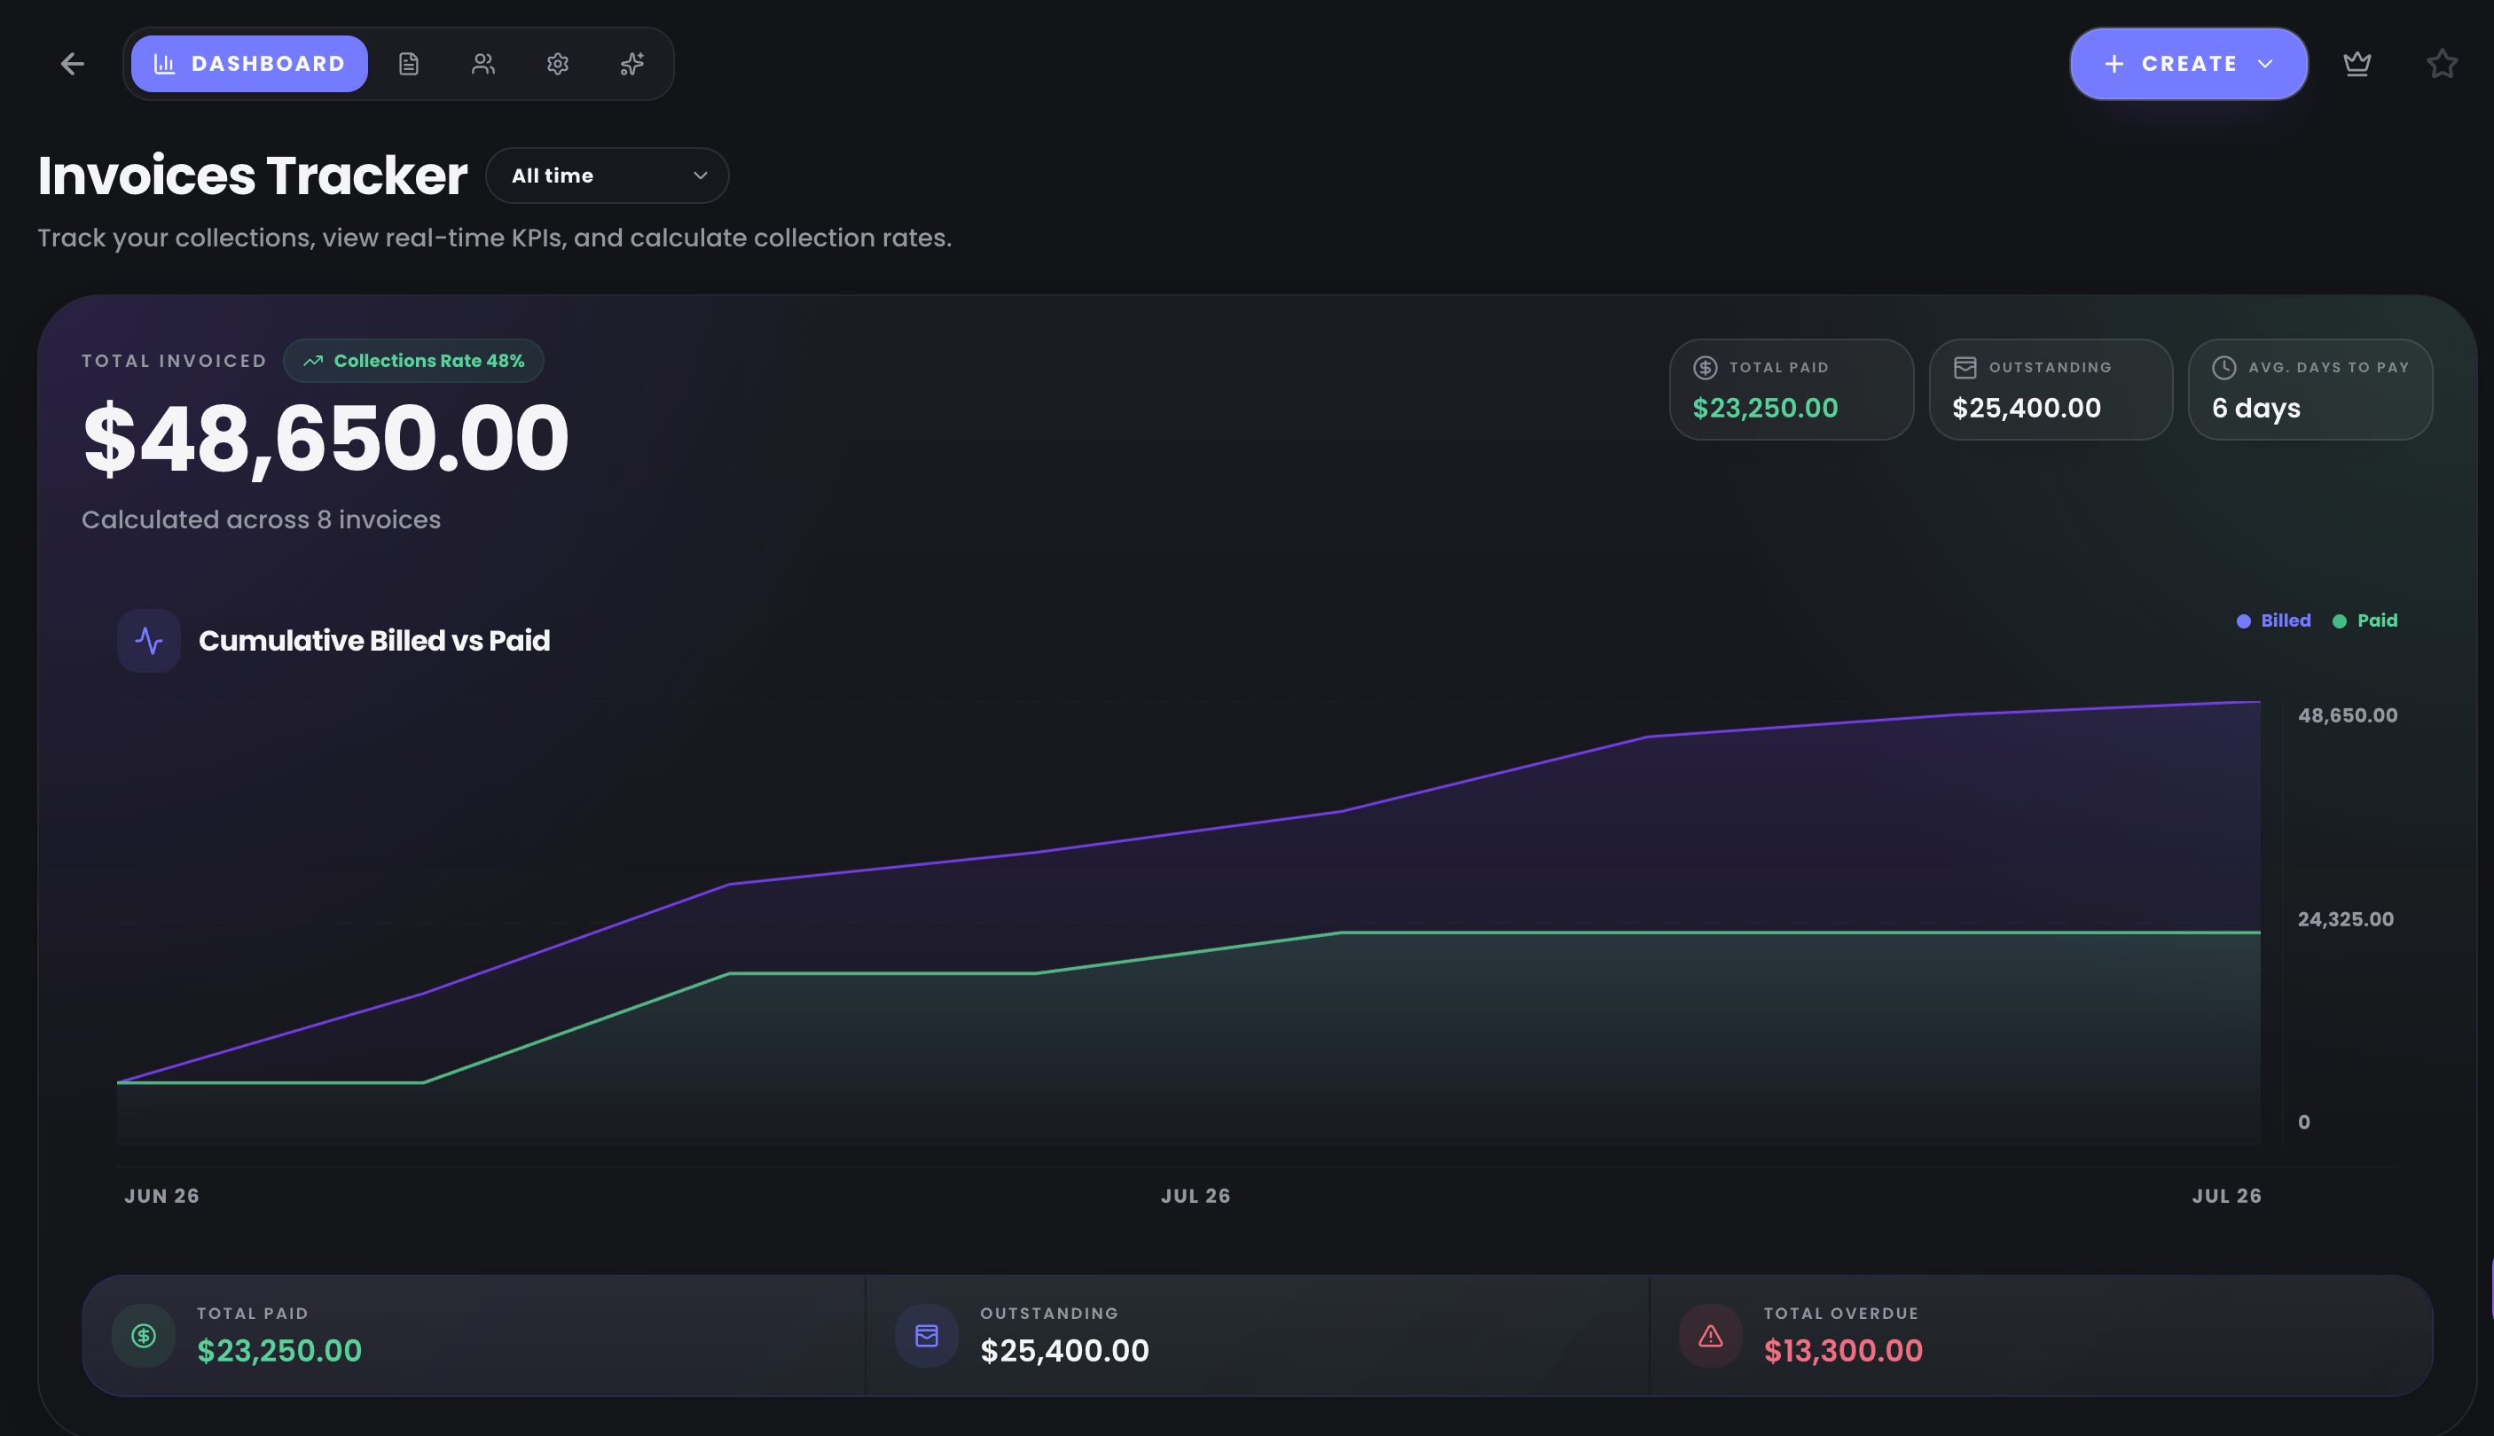Click the trending arrow in Collections Rate badge
The image size is (2494, 1436).
click(314, 361)
